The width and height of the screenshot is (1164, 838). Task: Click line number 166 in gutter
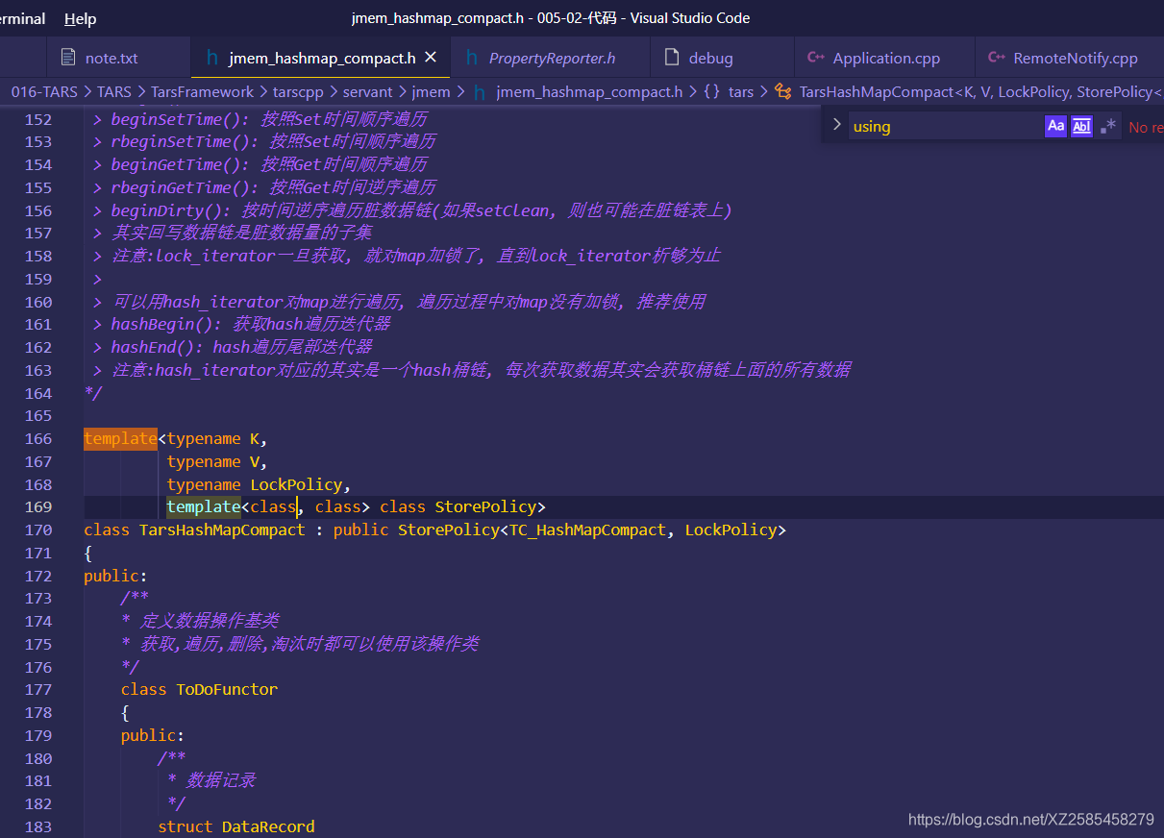pyautogui.click(x=38, y=438)
